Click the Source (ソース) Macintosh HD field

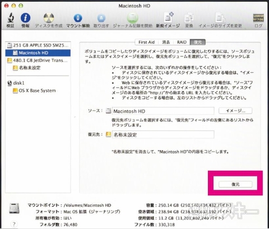[163, 111]
